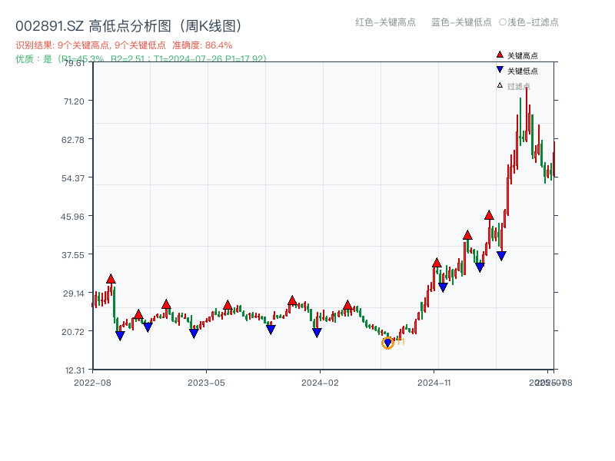
Task: Click the red key-high triangle above the 2023-05 peak
Action: 228,304
